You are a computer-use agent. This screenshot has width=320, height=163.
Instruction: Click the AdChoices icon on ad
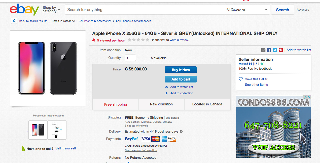coord(305,97)
